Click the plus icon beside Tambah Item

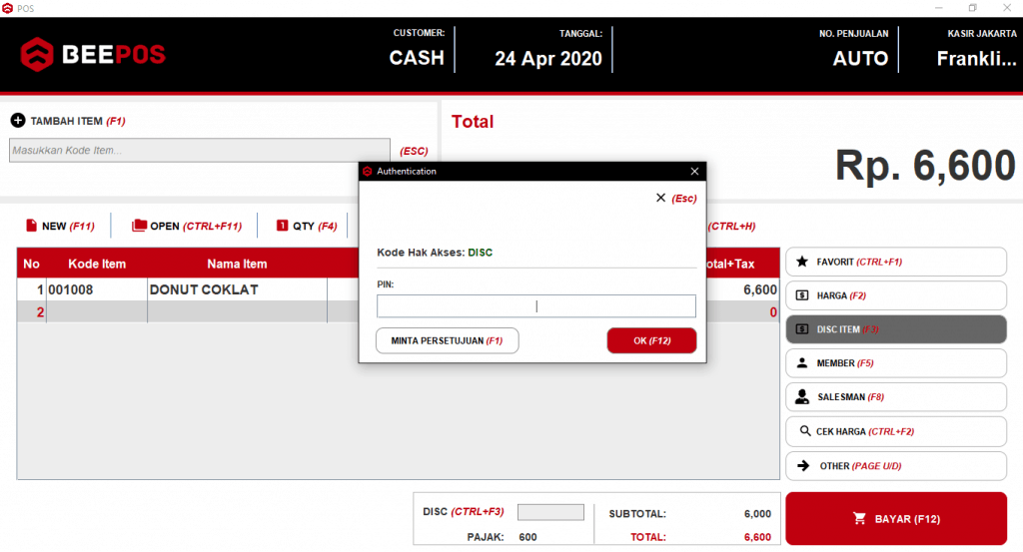(x=18, y=121)
